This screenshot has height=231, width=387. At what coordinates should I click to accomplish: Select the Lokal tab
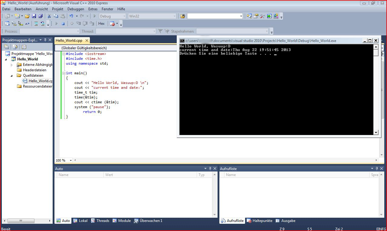(x=80, y=221)
